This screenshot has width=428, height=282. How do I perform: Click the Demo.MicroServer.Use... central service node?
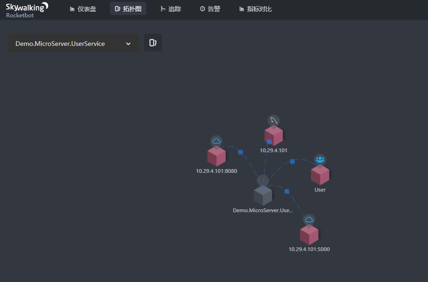(263, 195)
